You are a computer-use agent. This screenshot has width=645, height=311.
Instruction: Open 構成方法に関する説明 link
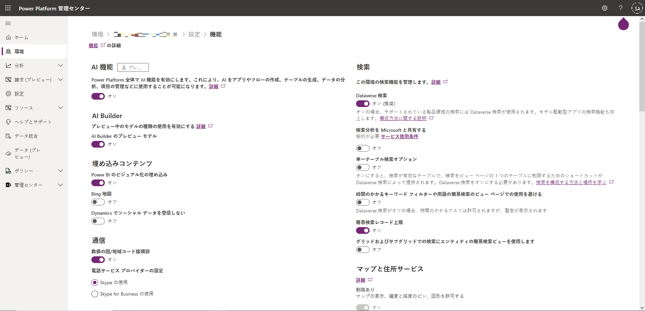pyautogui.click(x=403, y=118)
